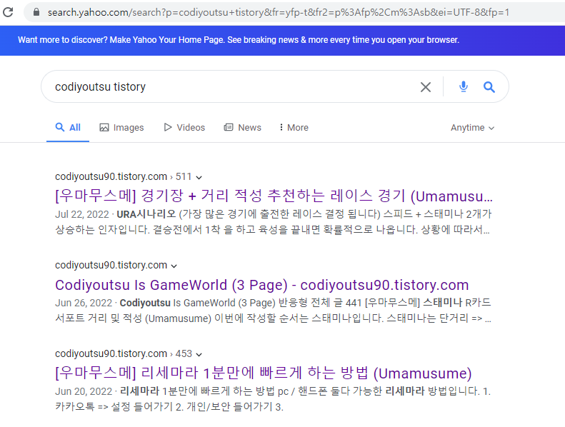Click the 'Jul 22, 2022' result snippet

coord(273,222)
